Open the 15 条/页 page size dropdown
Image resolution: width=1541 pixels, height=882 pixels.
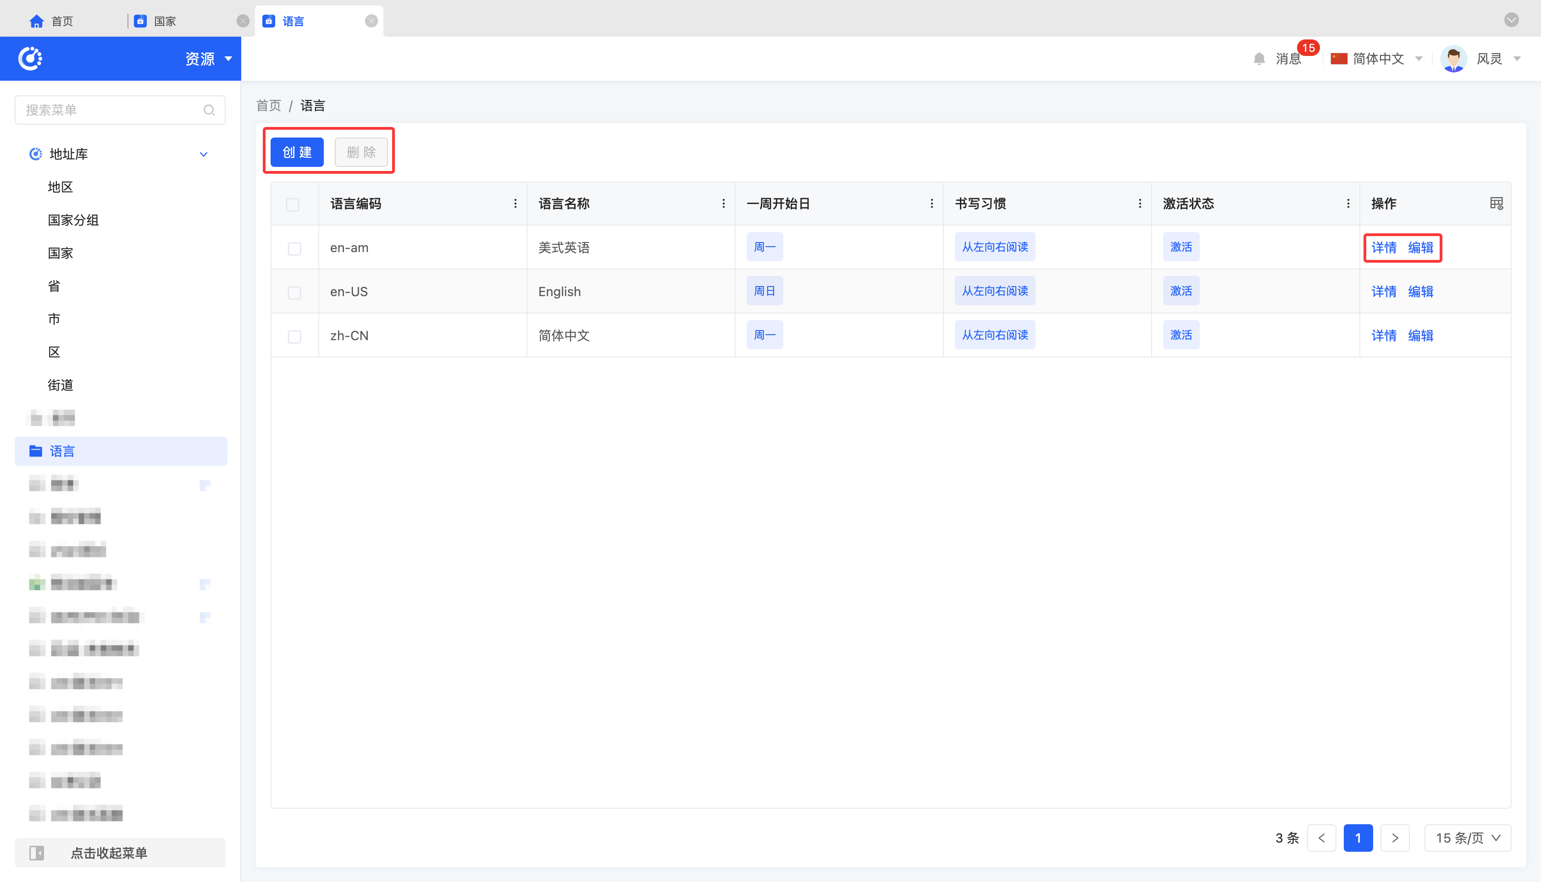point(1467,838)
